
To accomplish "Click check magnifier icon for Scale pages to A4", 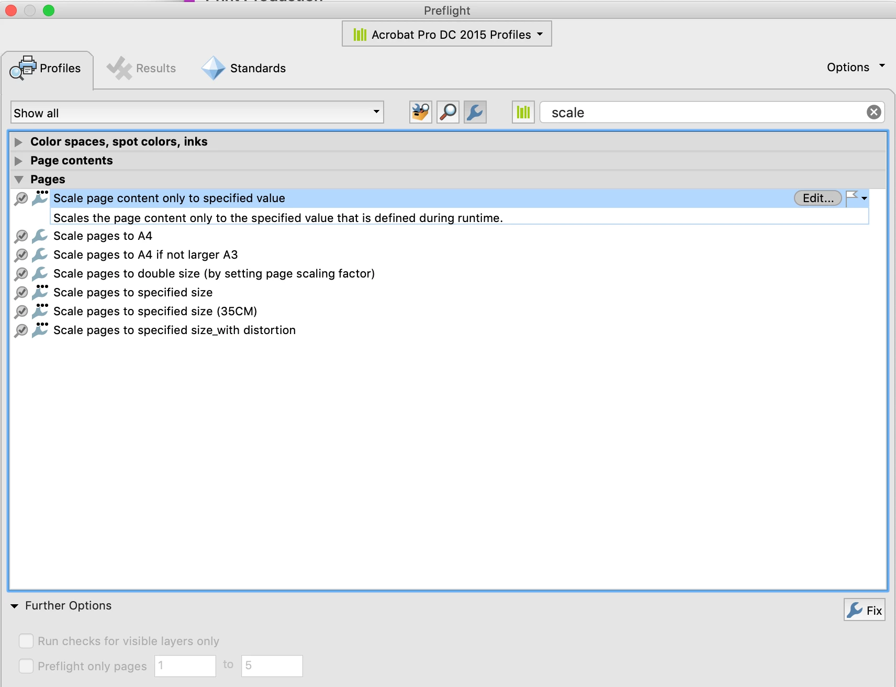I will pyautogui.click(x=21, y=237).
